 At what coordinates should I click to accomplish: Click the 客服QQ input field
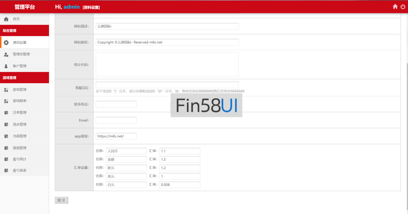(x=167, y=85)
